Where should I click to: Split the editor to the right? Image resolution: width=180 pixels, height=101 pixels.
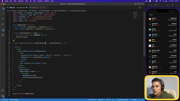pos(139,8)
